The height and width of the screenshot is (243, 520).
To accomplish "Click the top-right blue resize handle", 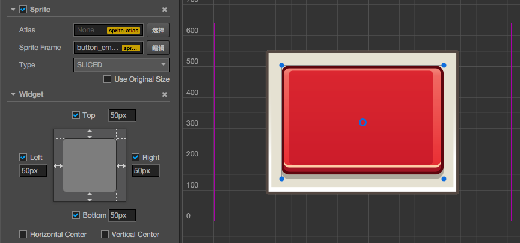I will [x=444, y=65].
